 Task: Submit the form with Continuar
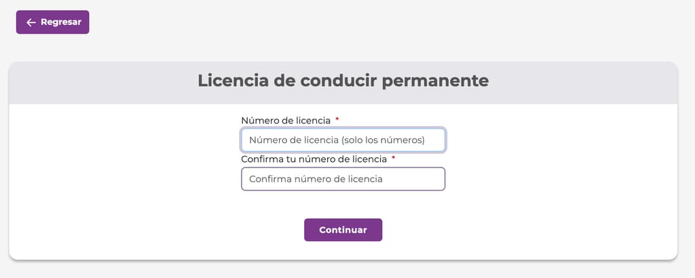click(343, 230)
